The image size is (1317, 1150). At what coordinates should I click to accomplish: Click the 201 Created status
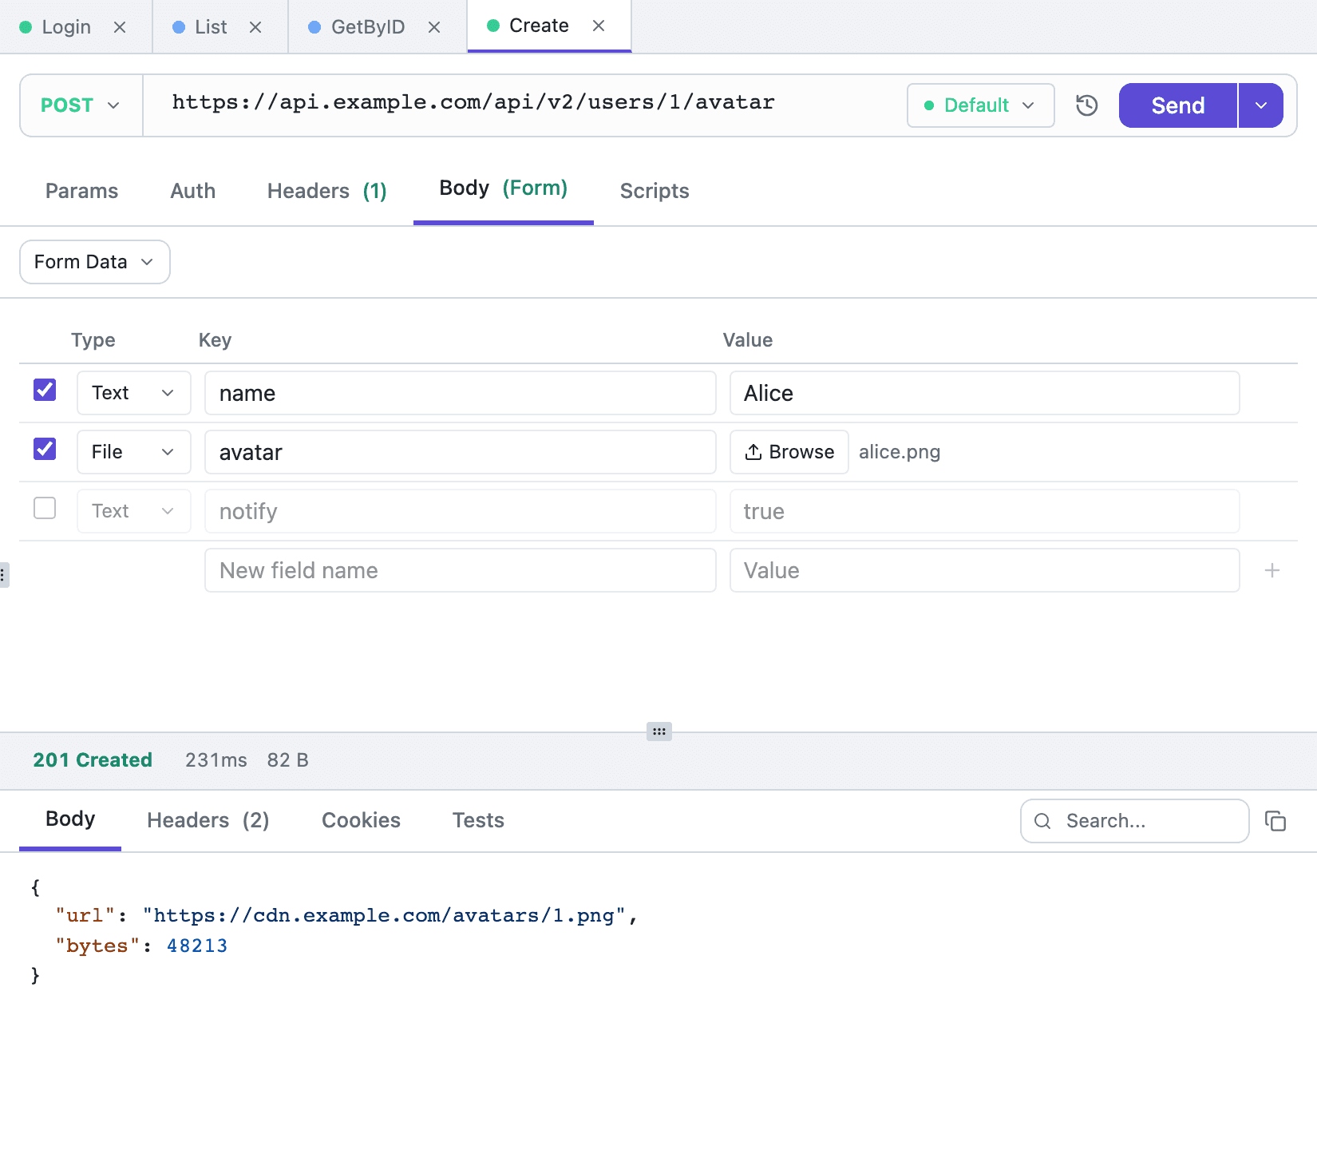pyautogui.click(x=93, y=760)
